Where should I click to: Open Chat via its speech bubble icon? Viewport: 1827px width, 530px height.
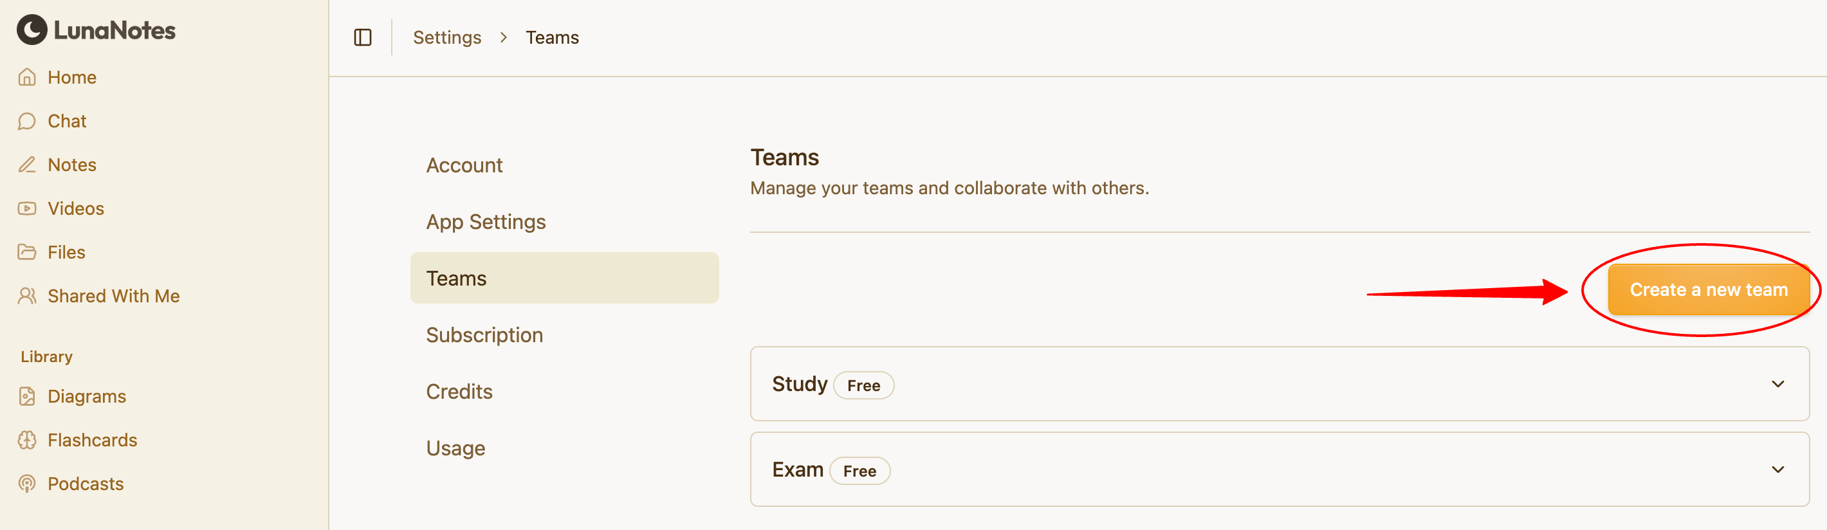(x=27, y=122)
